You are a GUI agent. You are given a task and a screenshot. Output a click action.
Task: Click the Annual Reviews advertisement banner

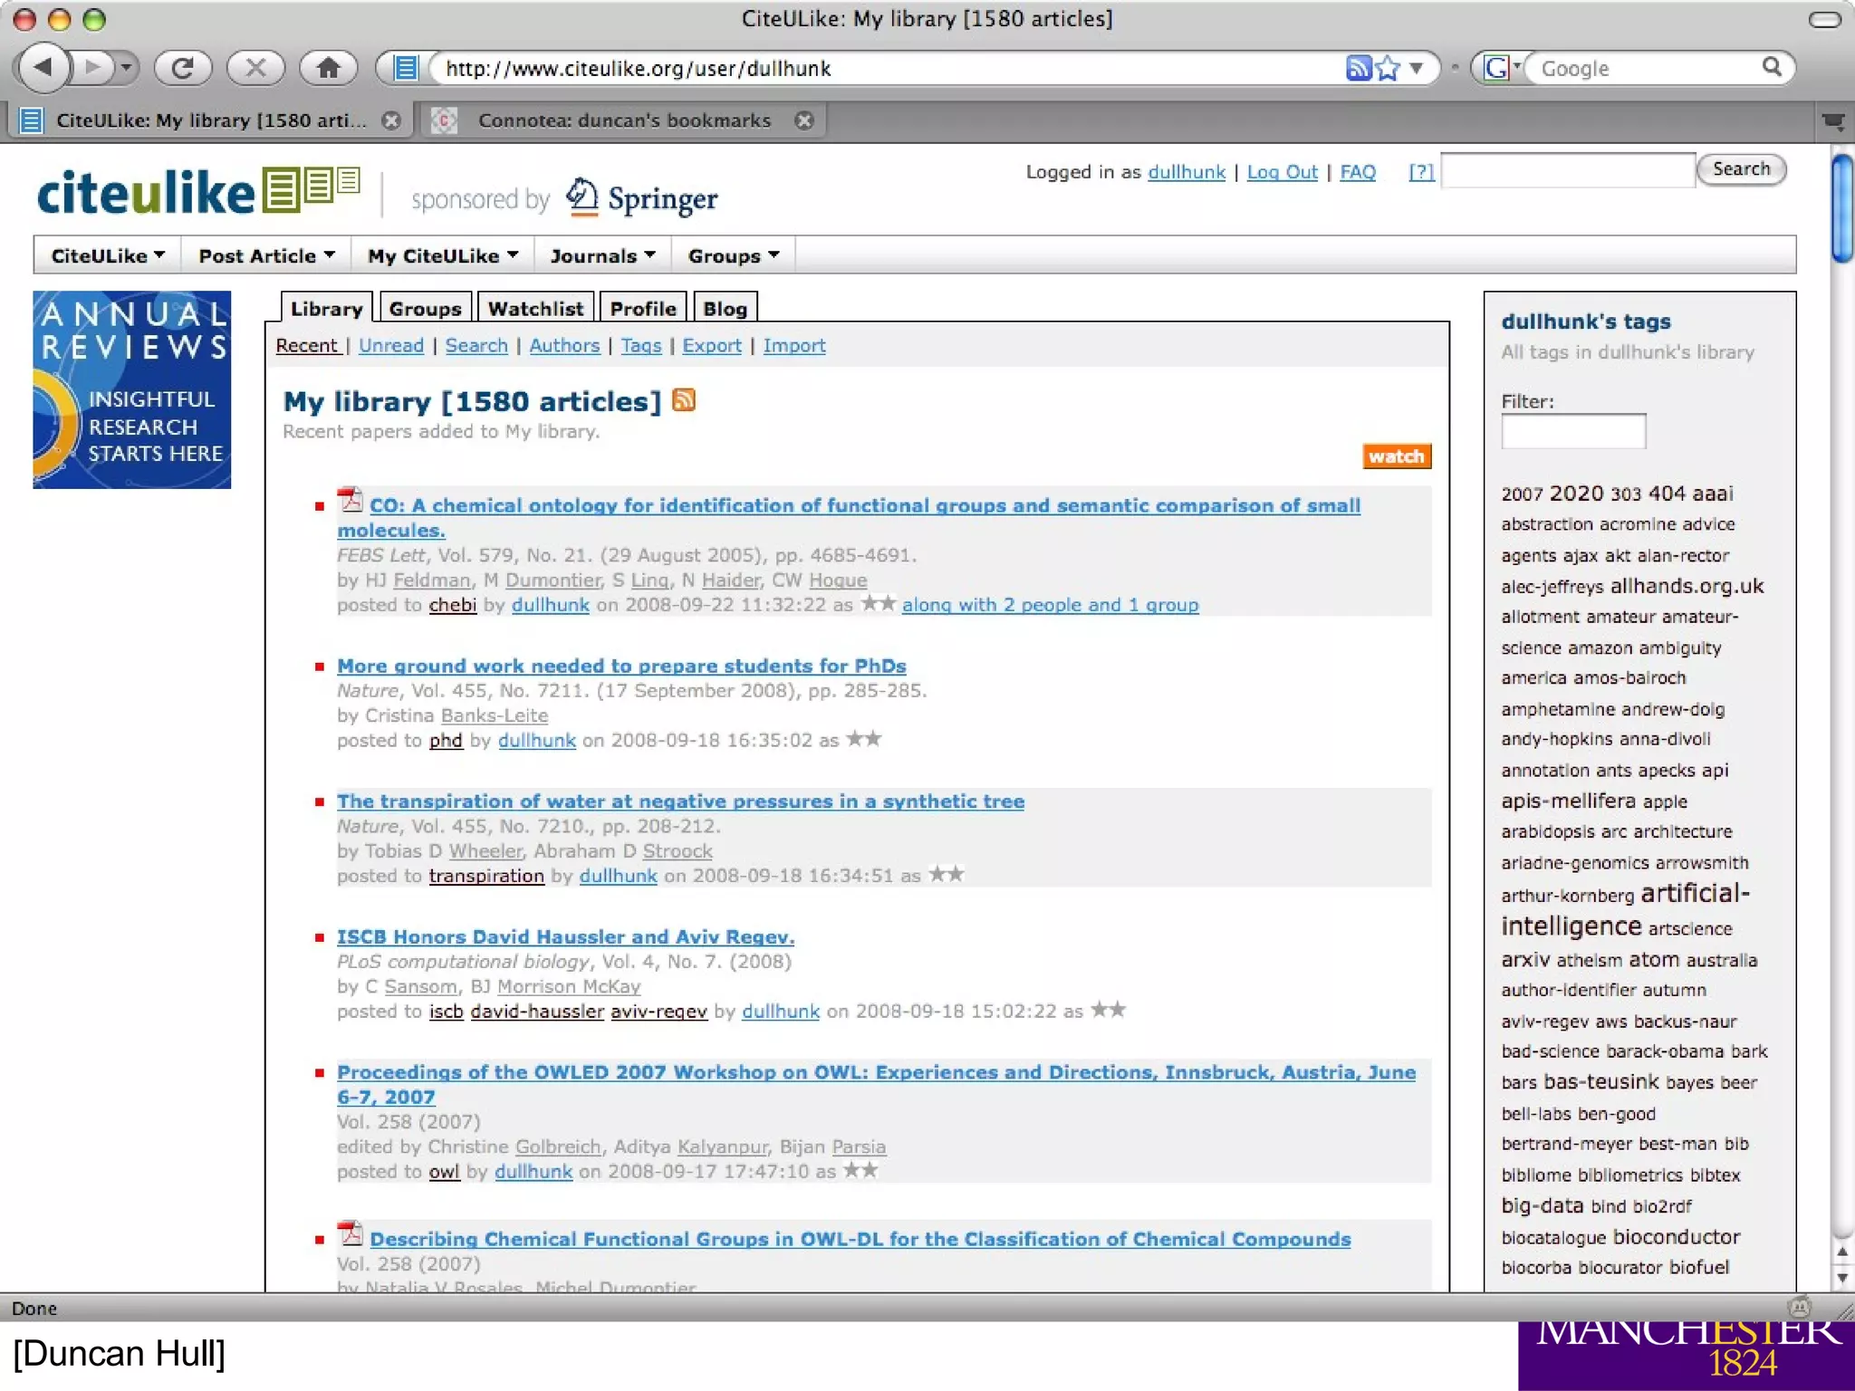point(132,389)
